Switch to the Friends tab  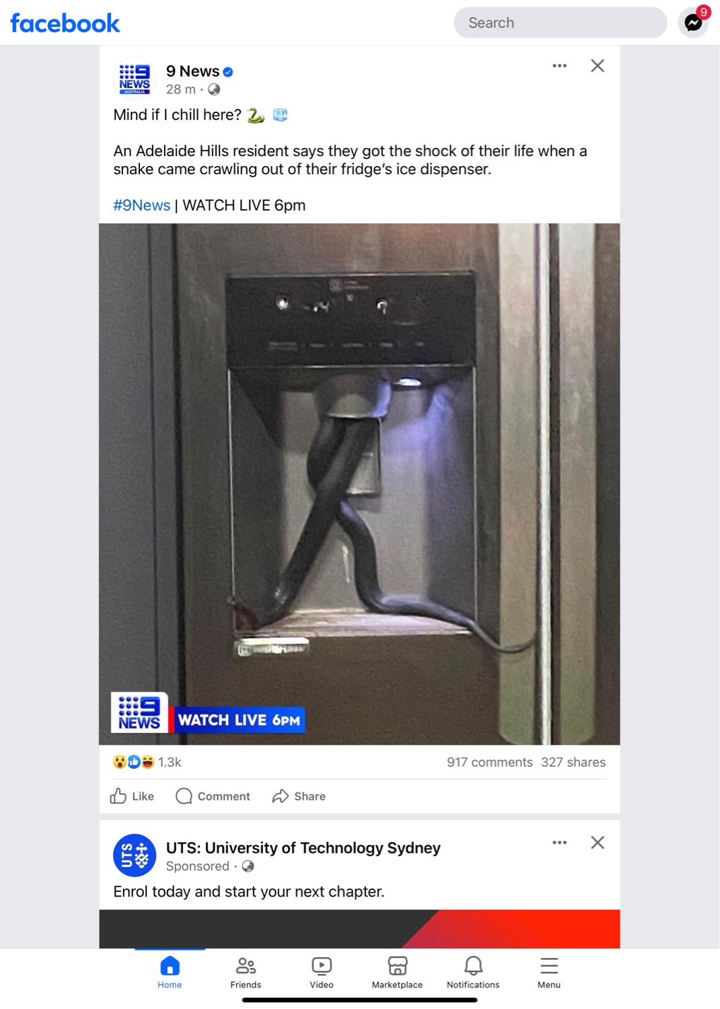coord(246,973)
